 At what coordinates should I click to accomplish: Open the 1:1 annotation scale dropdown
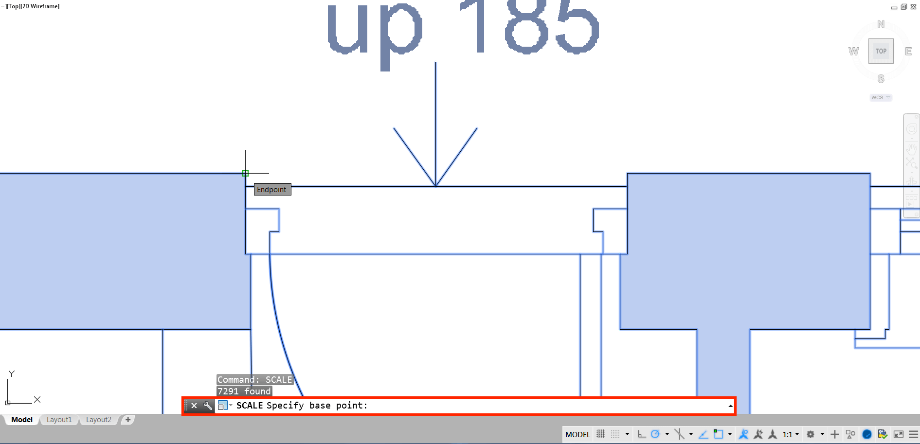[791, 434]
